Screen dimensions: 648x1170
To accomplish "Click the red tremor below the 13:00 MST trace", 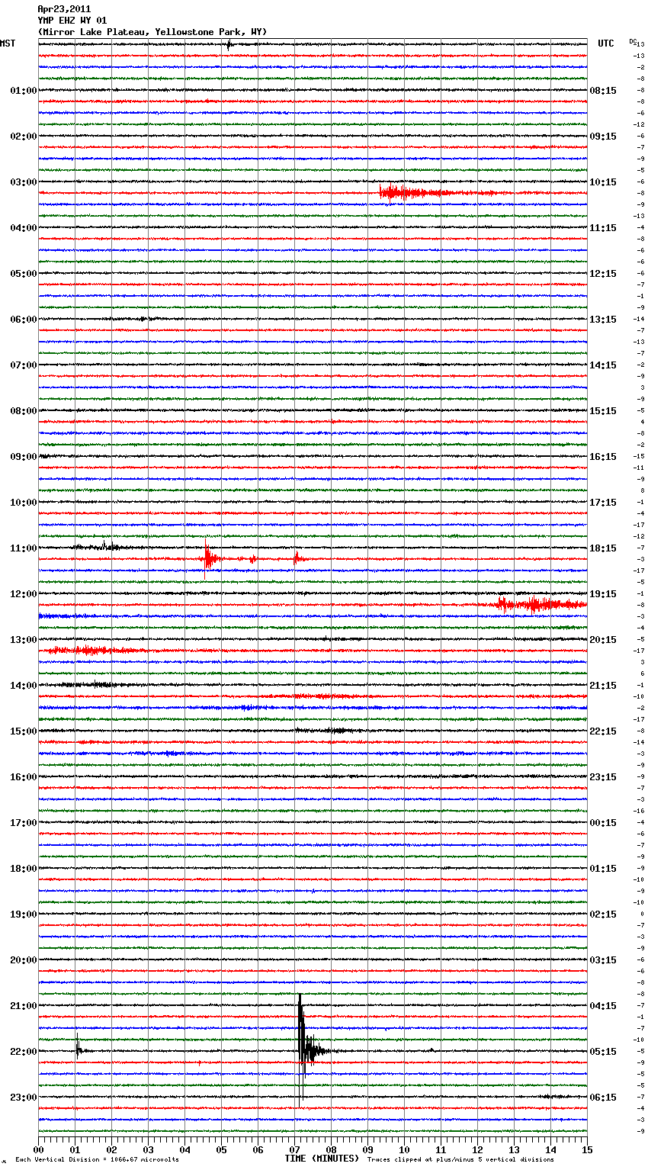I will pyautogui.click(x=91, y=651).
